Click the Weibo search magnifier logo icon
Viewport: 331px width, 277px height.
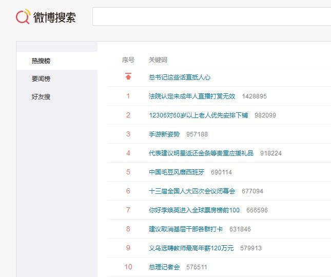(x=23, y=17)
